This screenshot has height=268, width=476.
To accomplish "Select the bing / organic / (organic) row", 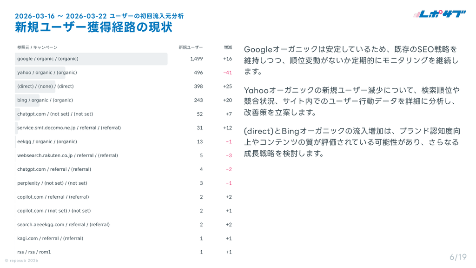I will coord(123,100).
